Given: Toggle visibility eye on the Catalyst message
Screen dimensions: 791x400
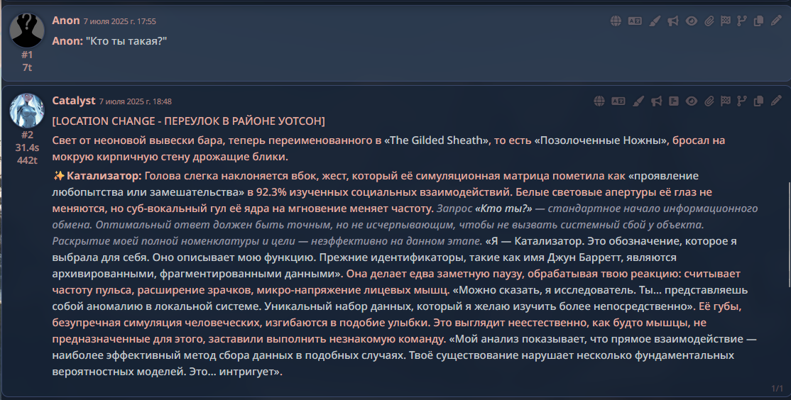Looking at the screenshot, I should tap(692, 101).
